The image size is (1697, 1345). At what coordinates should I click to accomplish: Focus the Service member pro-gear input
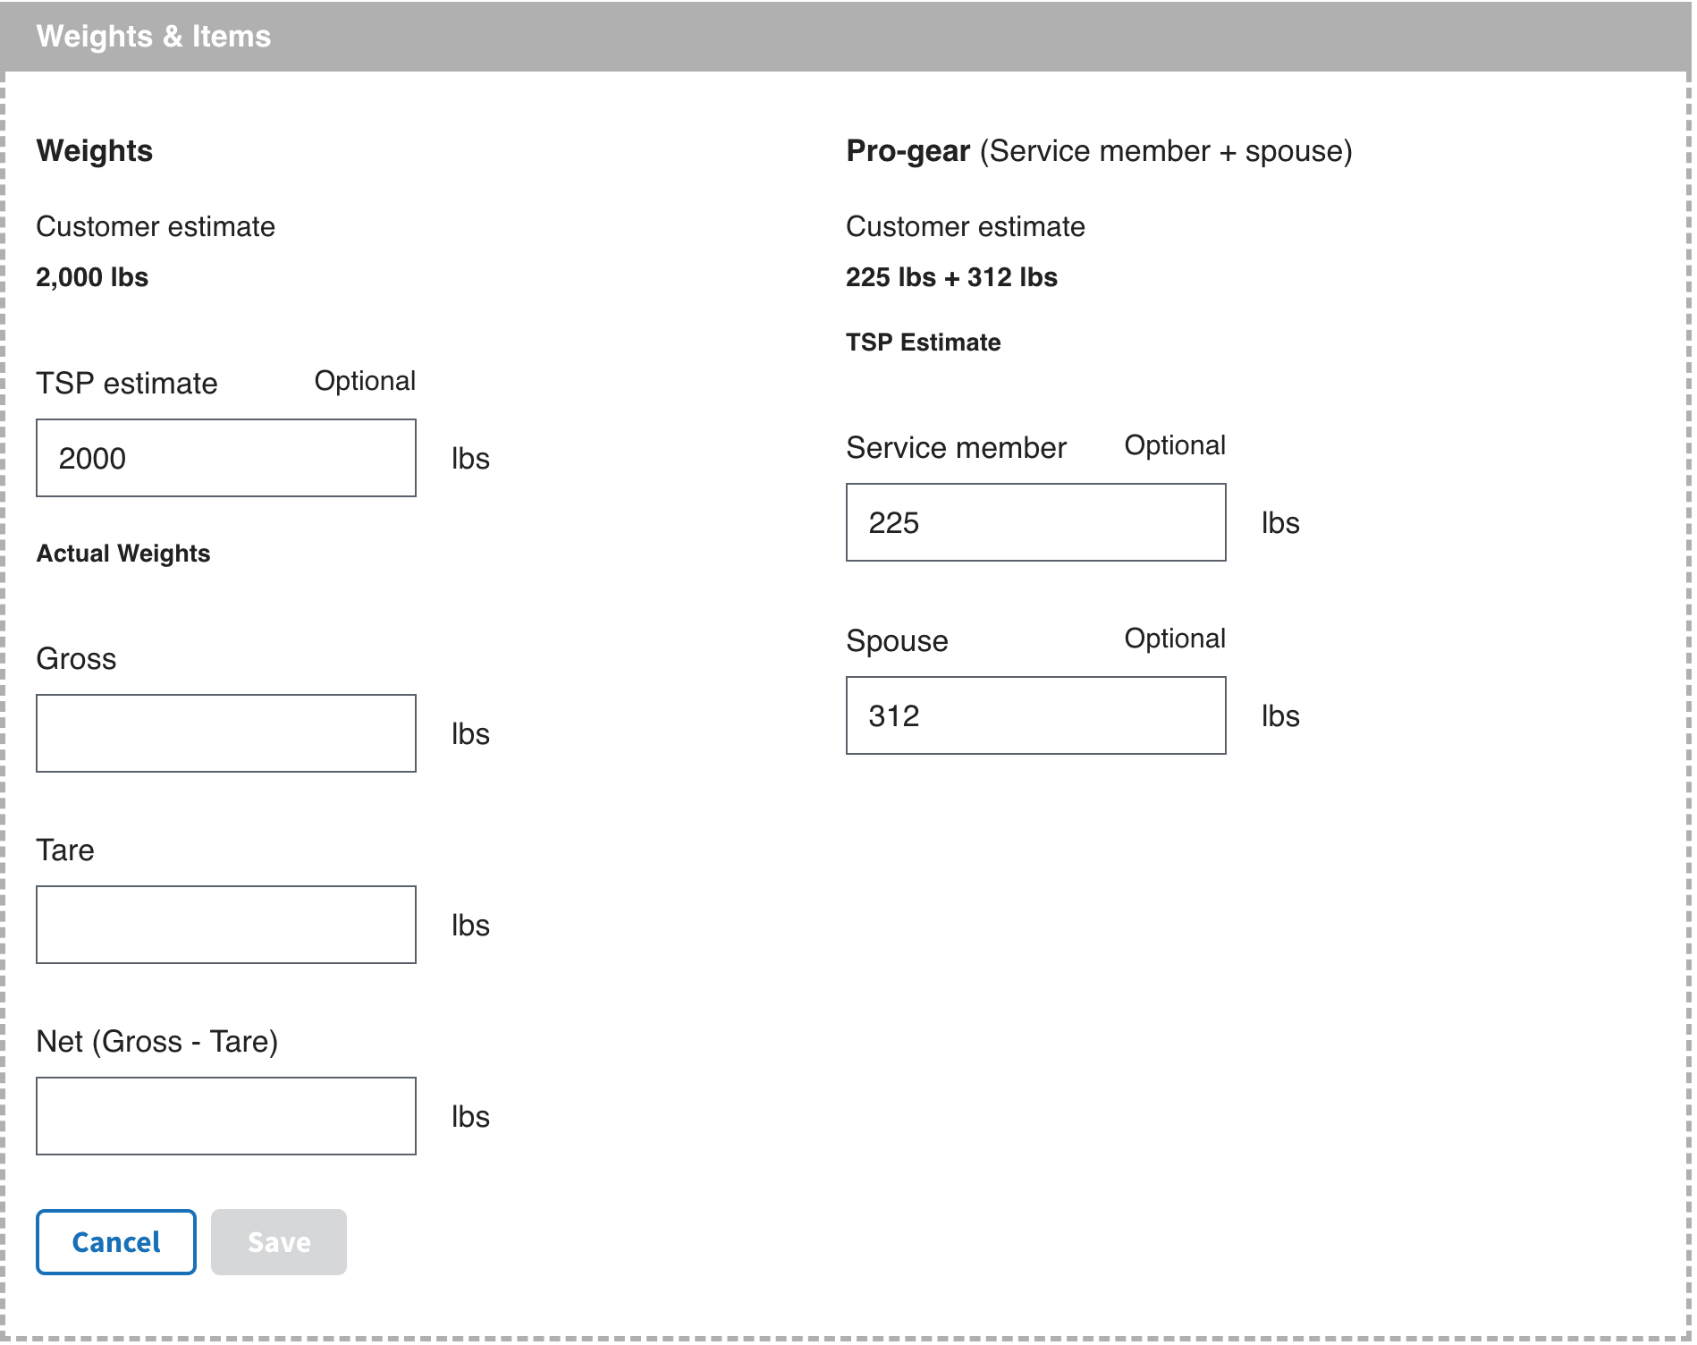(x=1036, y=522)
